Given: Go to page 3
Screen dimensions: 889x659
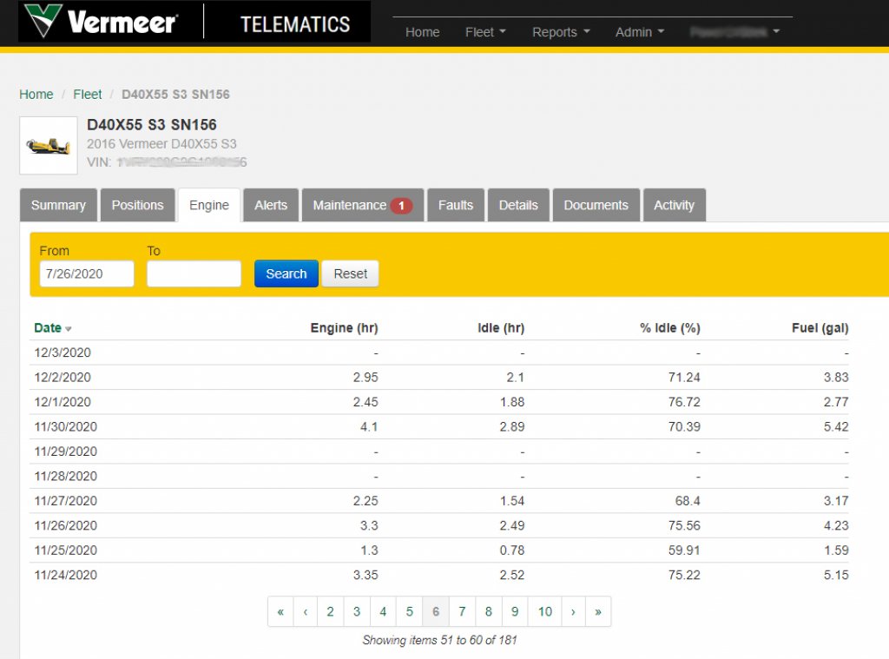Looking at the screenshot, I should [x=357, y=611].
